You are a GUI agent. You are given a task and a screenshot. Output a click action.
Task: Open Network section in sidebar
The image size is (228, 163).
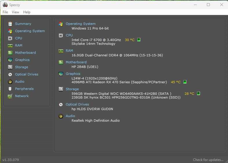pos(22,96)
